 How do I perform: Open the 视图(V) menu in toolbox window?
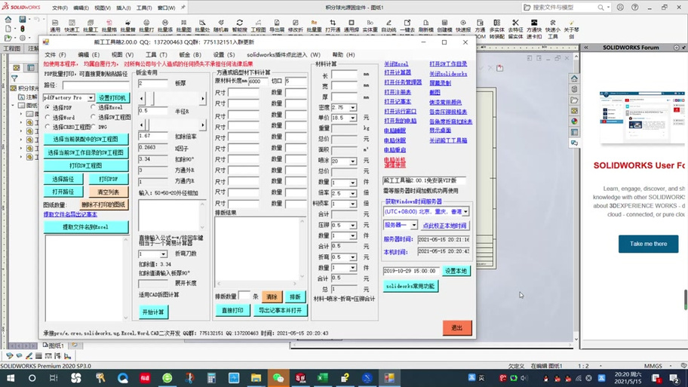point(122,55)
